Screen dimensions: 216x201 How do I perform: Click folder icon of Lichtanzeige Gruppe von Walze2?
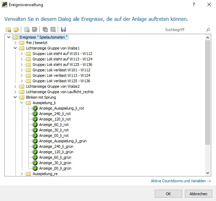tap(22, 86)
